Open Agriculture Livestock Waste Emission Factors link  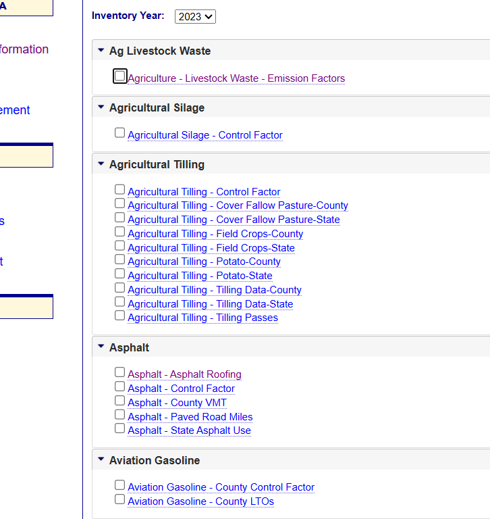point(236,78)
